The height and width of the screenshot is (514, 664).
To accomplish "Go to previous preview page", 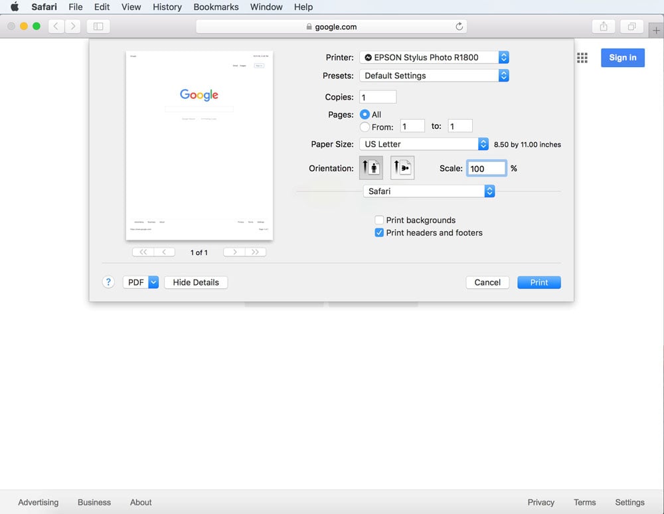I will click(164, 252).
